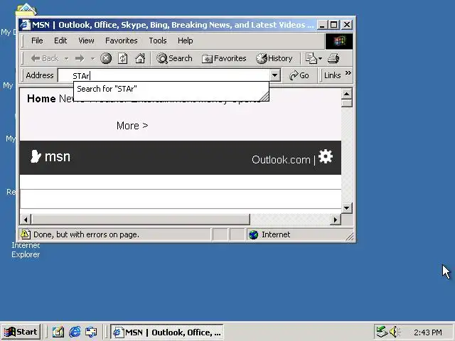Screen dimensions: 455x341
Task: Expand the Back button history dropdown arrow
Action: click(66, 59)
